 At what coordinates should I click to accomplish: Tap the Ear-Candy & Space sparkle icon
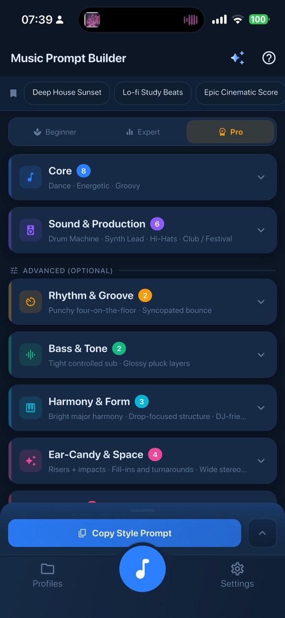pyautogui.click(x=31, y=461)
